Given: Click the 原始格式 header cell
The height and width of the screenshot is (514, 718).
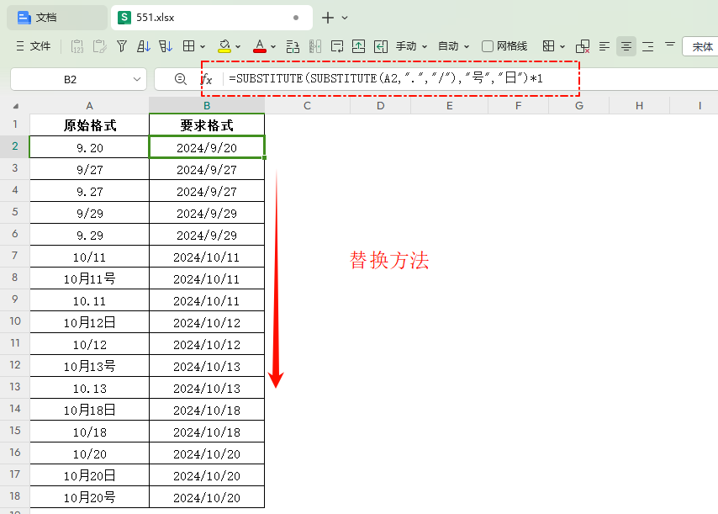Looking at the screenshot, I should (89, 125).
